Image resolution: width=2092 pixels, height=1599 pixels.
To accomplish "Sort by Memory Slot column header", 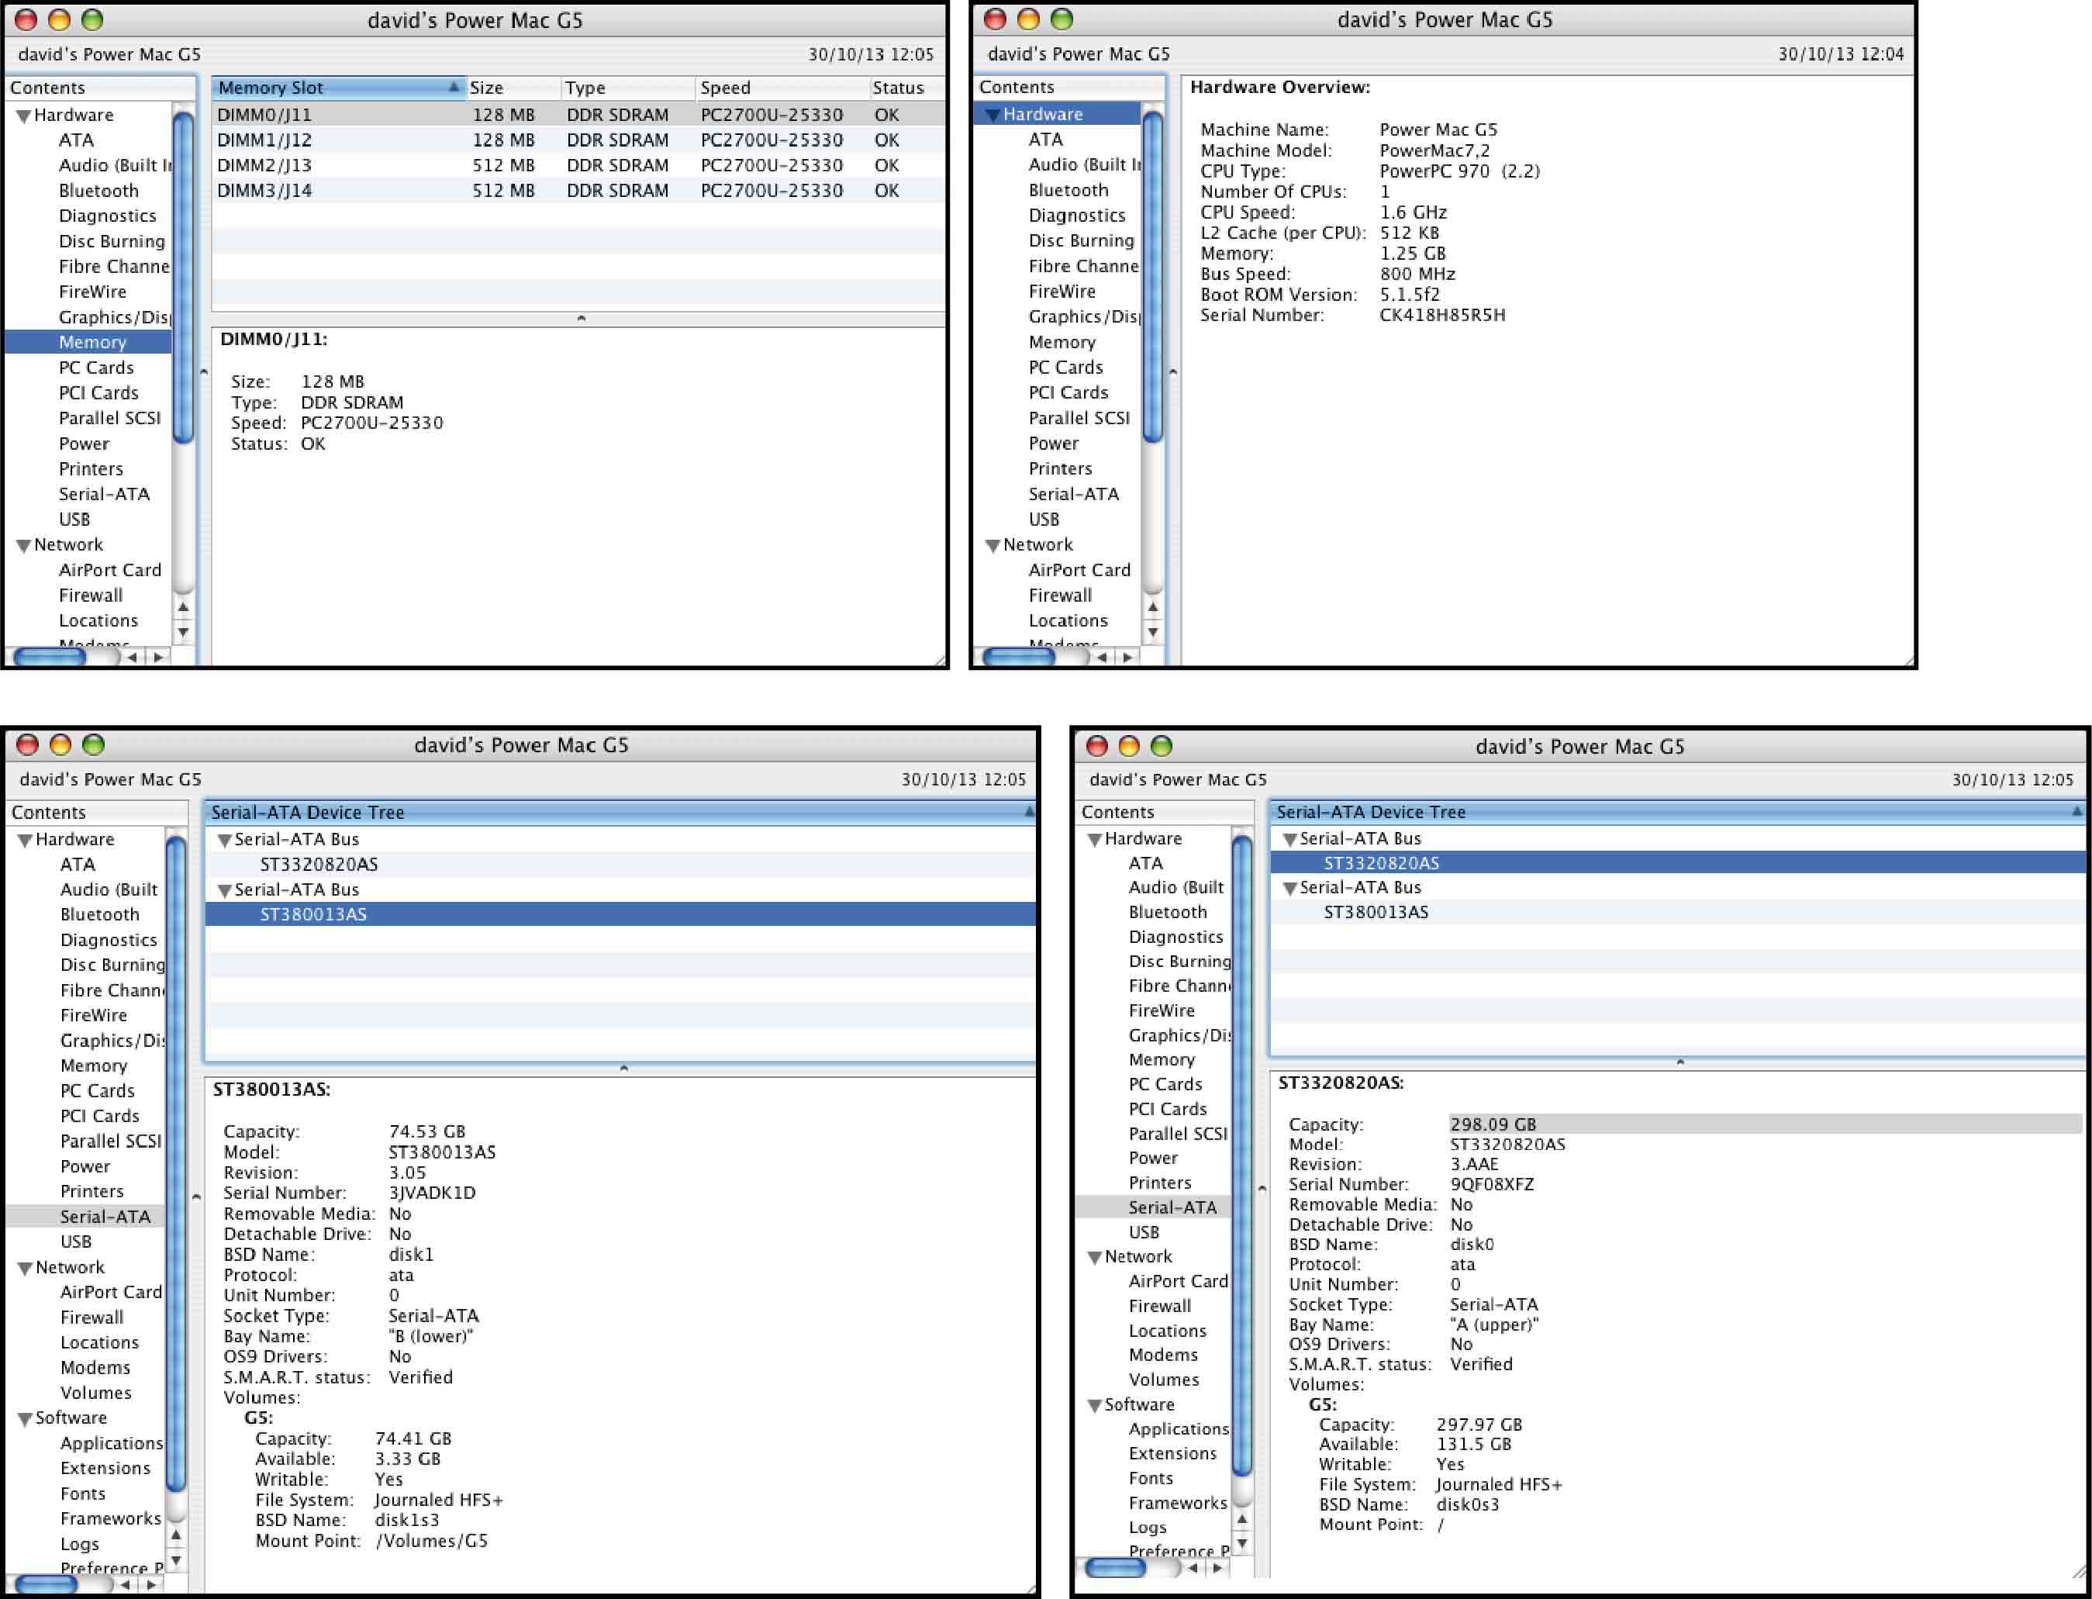I will [338, 88].
